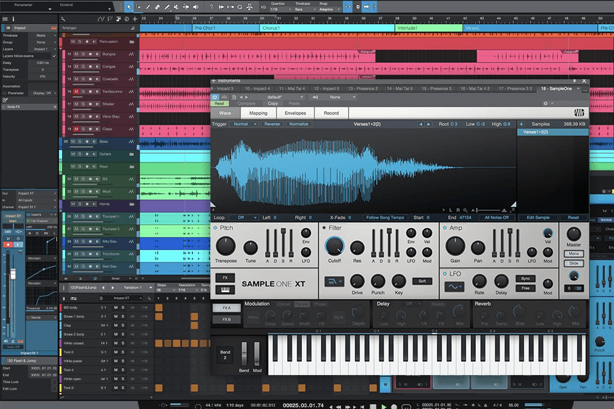Open the LFO waveform shape dropdown
This screenshot has height=409, width=614.
tap(454, 287)
